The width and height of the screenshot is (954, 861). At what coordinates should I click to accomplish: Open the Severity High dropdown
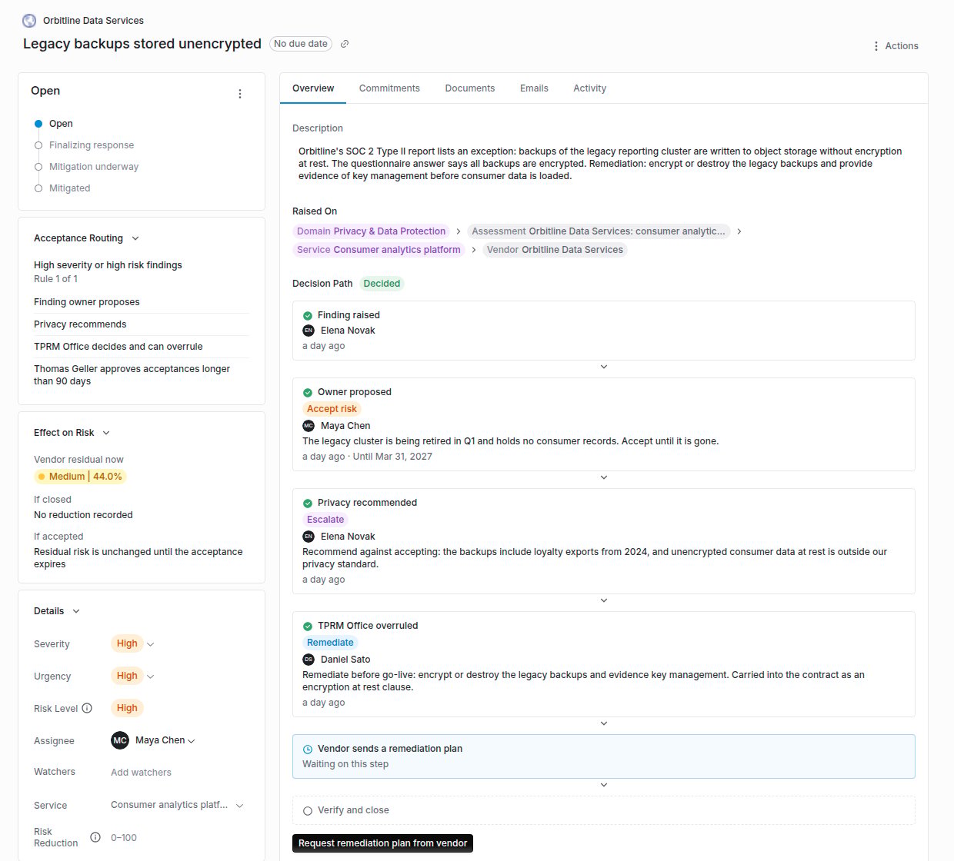(150, 644)
